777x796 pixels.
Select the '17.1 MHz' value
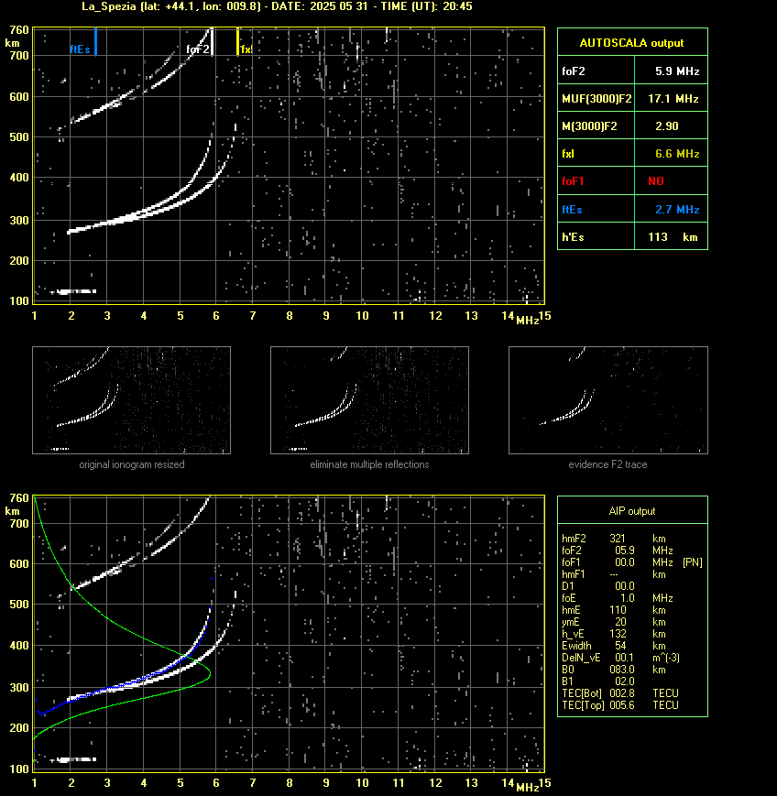click(x=673, y=99)
